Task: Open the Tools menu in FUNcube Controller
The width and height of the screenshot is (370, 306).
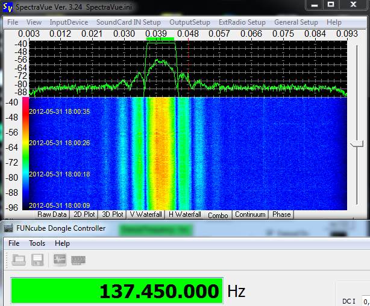Action: point(37,243)
